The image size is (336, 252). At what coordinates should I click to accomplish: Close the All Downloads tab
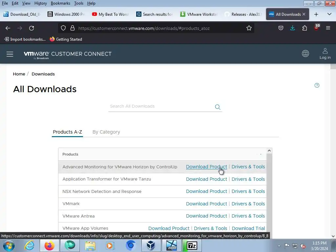coord(304,14)
